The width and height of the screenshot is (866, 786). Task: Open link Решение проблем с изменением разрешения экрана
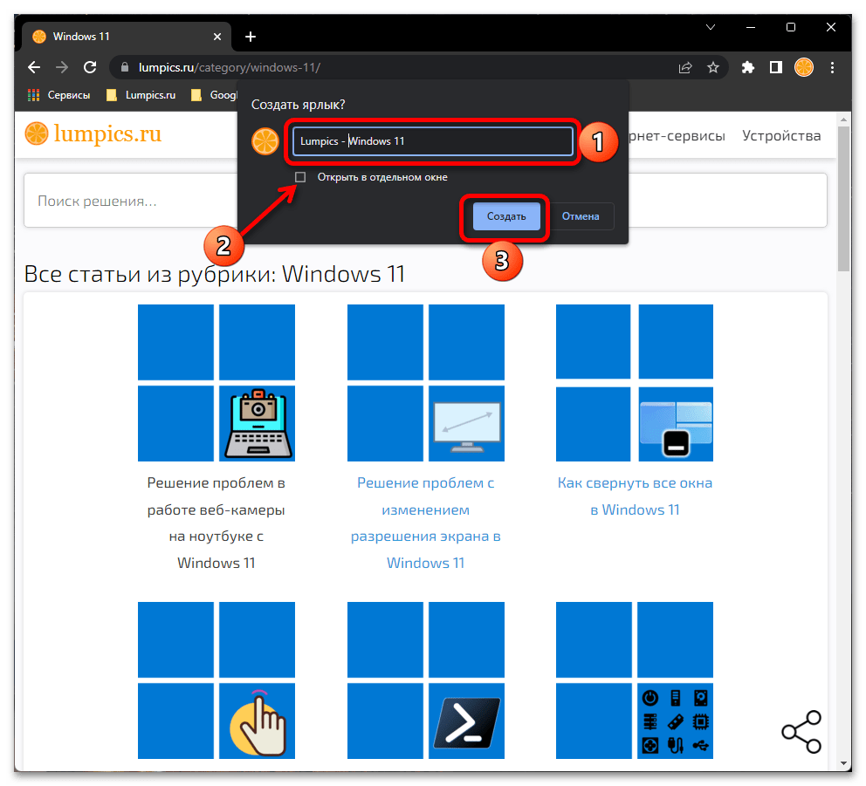click(426, 523)
